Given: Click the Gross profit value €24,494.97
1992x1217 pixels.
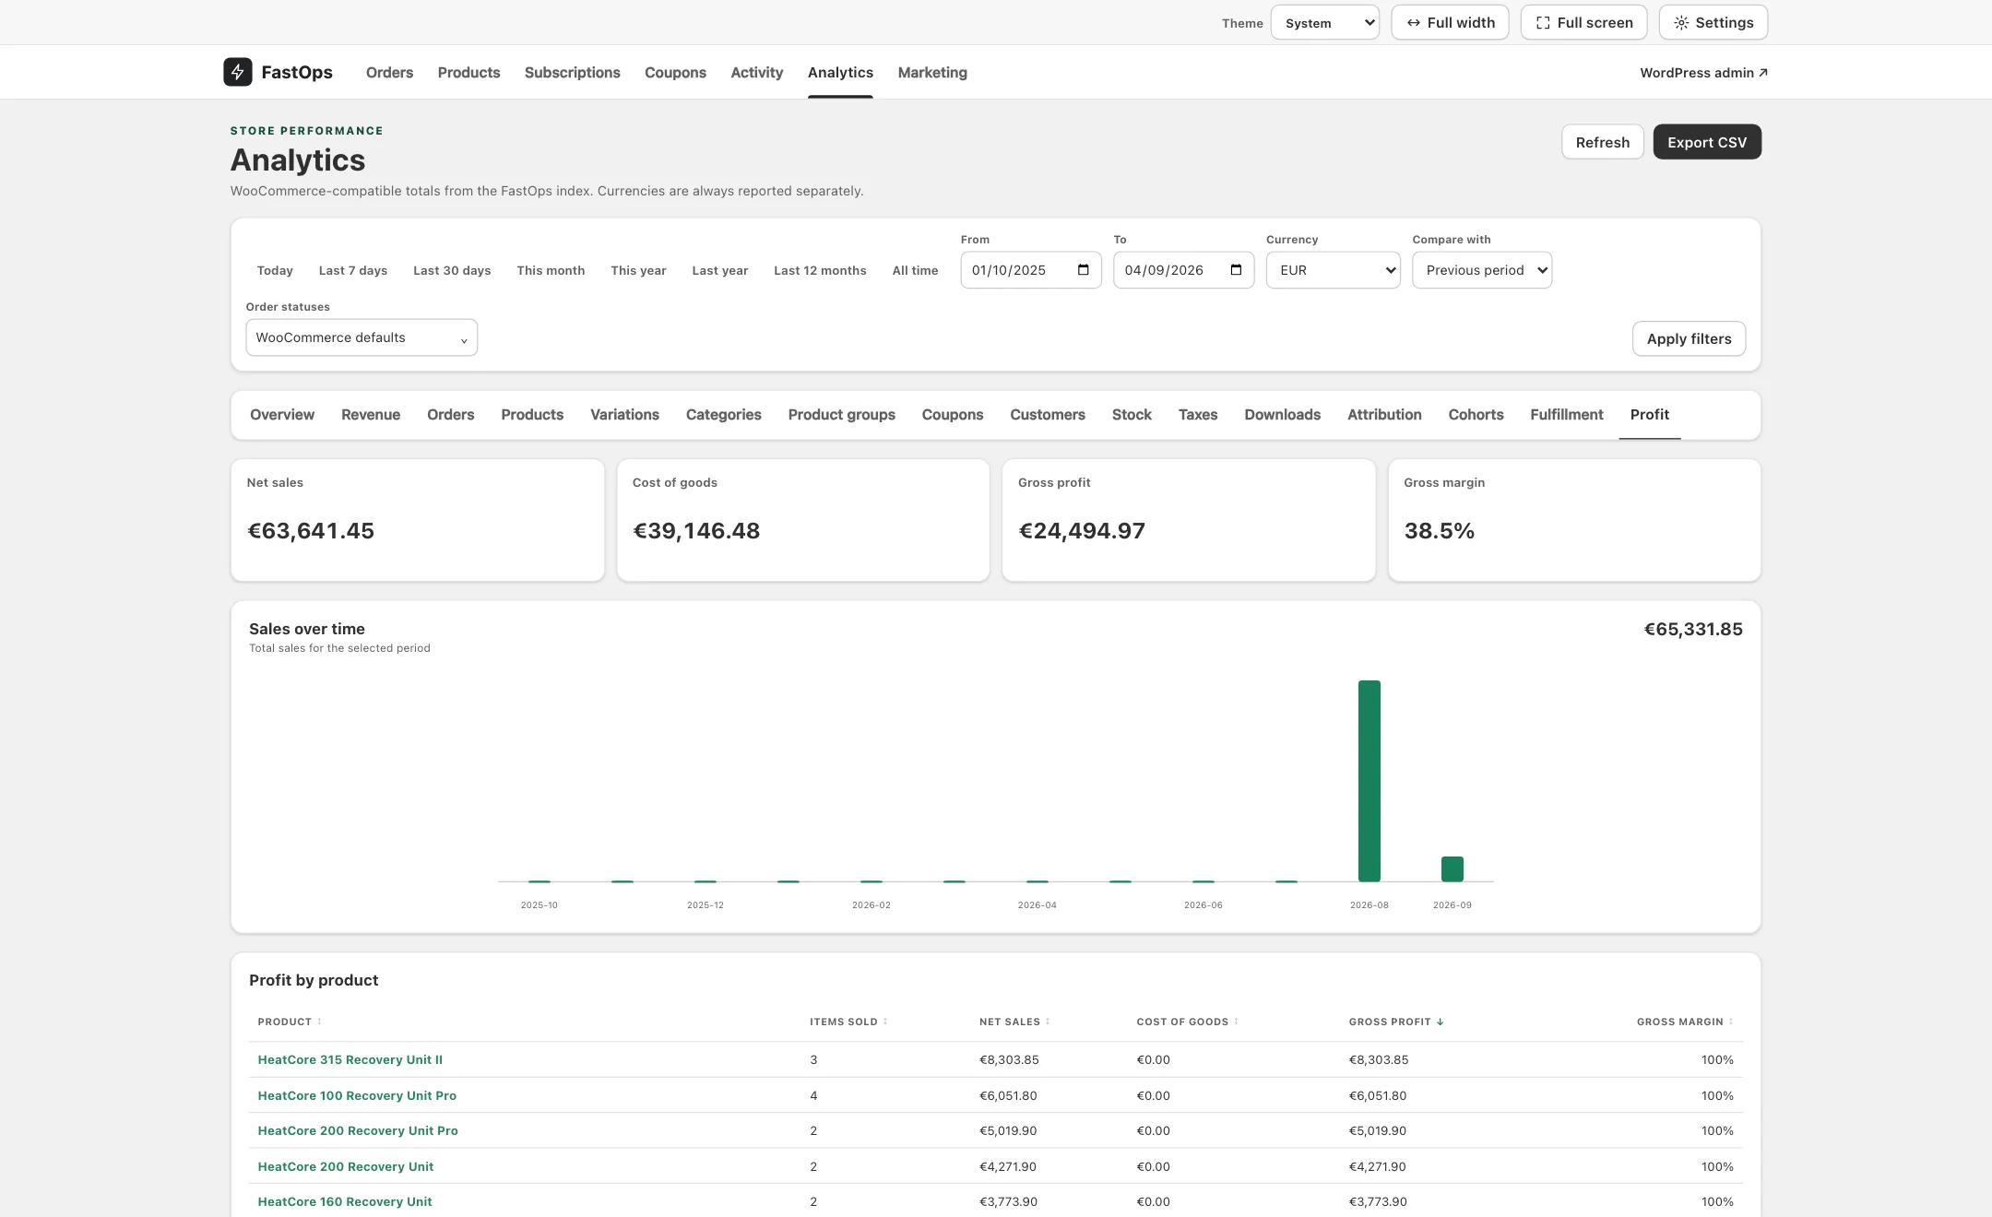Looking at the screenshot, I should 1082,531.
